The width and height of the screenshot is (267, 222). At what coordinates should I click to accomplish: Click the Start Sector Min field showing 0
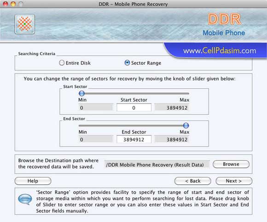[x=96, y=108]
